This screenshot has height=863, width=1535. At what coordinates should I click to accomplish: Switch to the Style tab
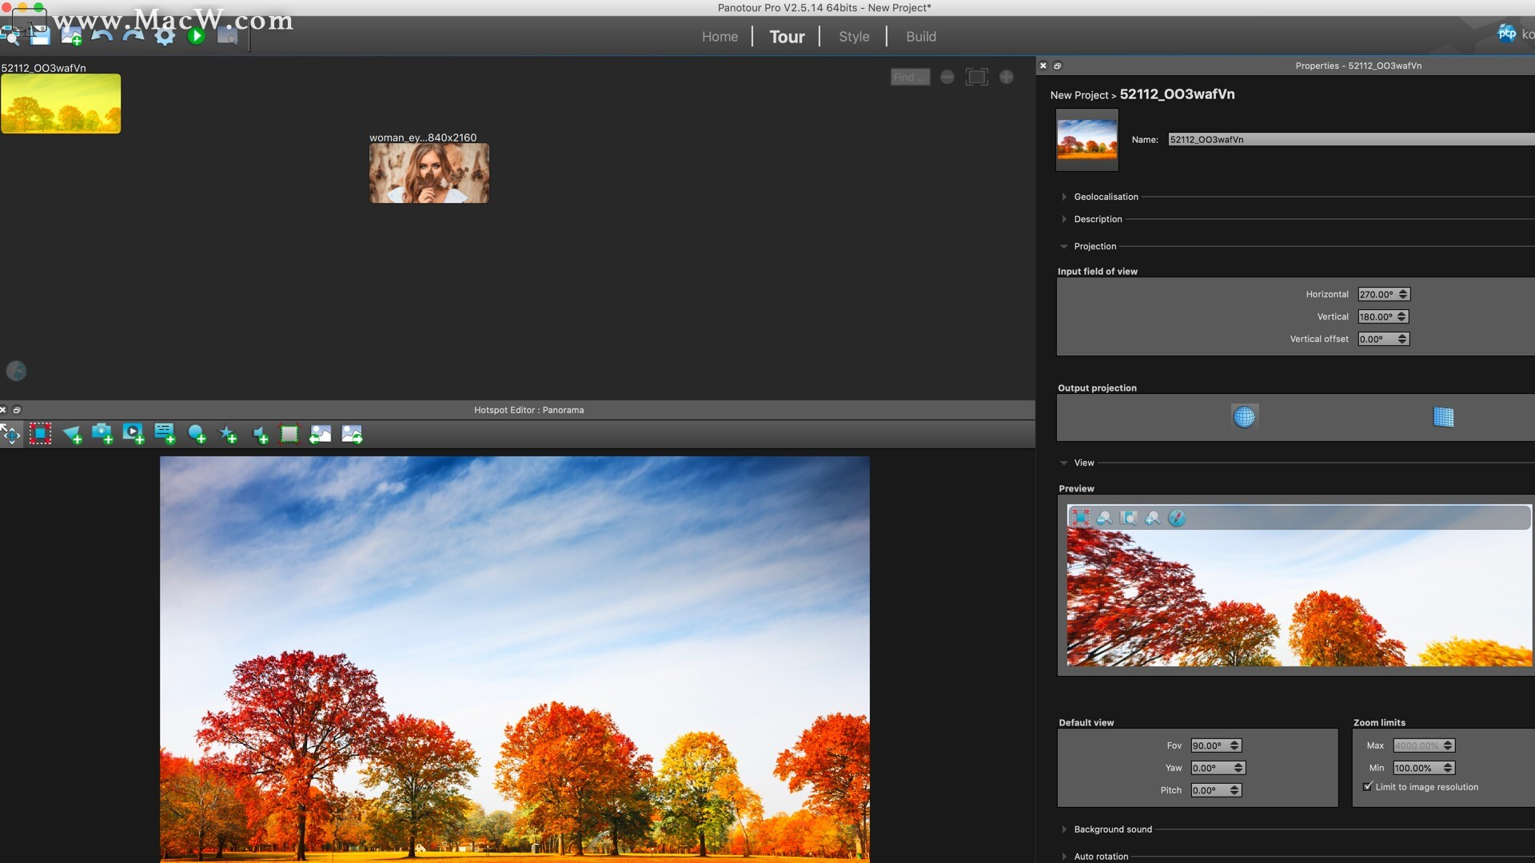click(x=853, y=37)
